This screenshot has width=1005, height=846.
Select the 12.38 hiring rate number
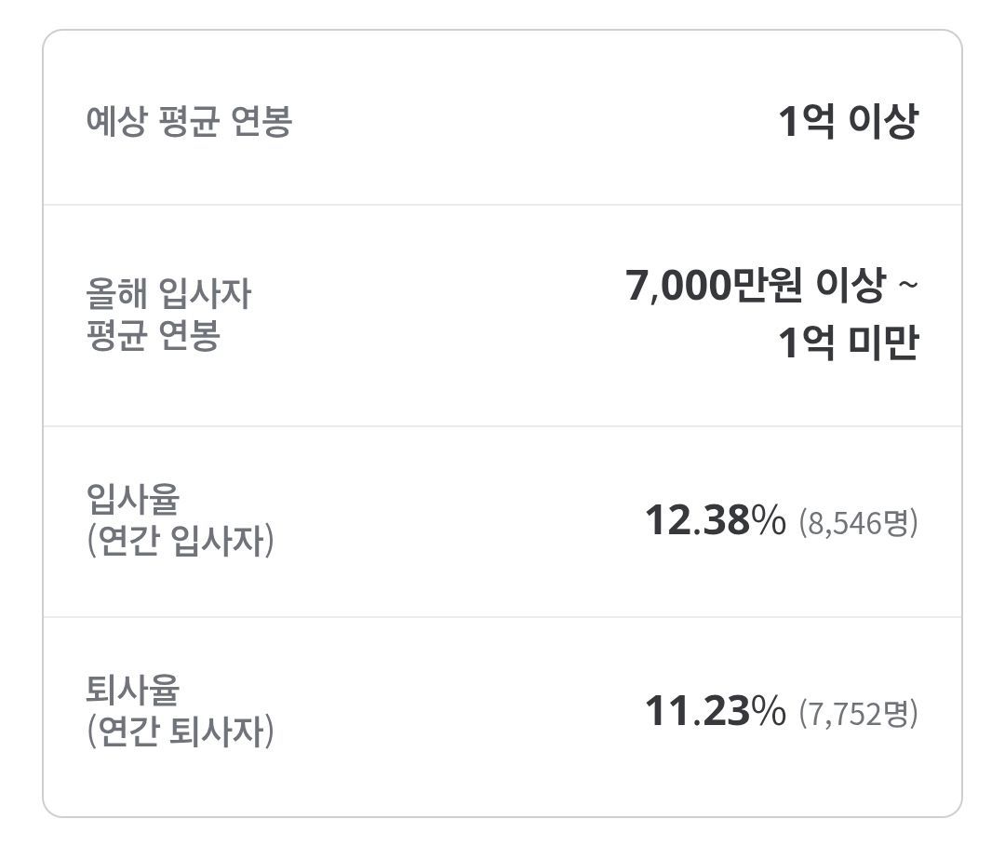click(697, 520)
